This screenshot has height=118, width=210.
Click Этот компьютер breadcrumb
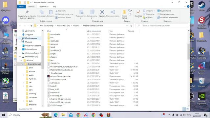pos(46,26)
